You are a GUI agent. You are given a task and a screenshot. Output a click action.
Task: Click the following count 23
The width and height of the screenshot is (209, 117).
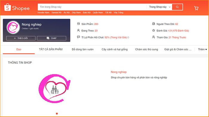pos(96,31)
